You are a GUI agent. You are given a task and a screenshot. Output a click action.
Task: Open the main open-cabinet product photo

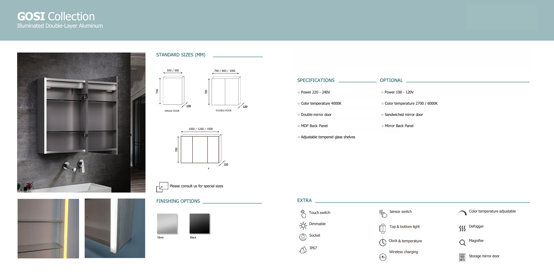tap(81, 122)
